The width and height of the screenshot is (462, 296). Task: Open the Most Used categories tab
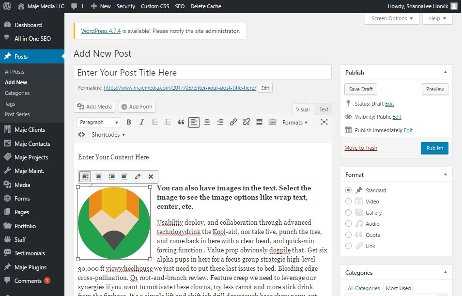pyautogui.click(x=399, y=288)
